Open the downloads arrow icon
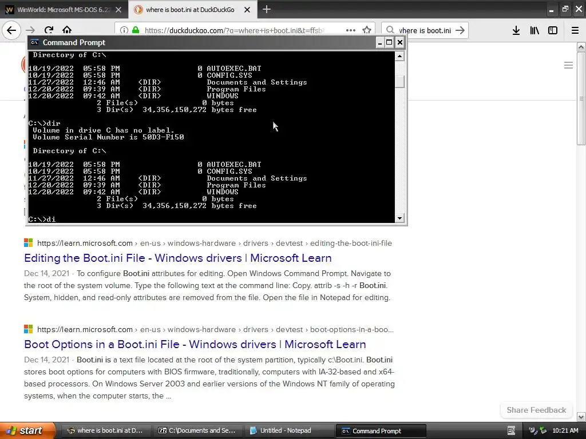The image size is (586, 439). pos(516,30)
